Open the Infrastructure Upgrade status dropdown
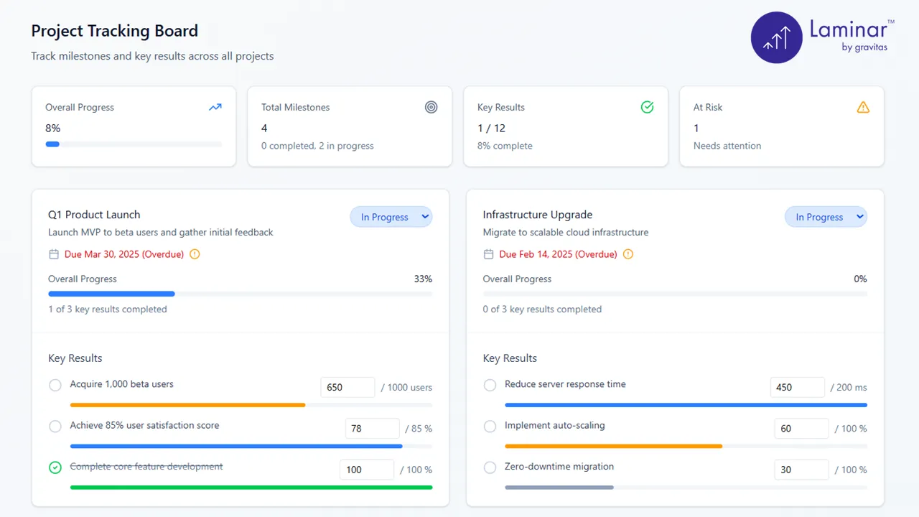The height and width of the screenshot is (517, 919). [826, 216]
